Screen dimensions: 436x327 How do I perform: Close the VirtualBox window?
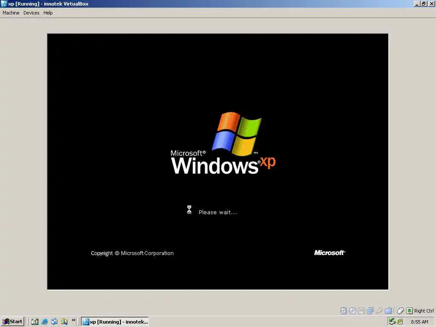[x=432, y=4]
